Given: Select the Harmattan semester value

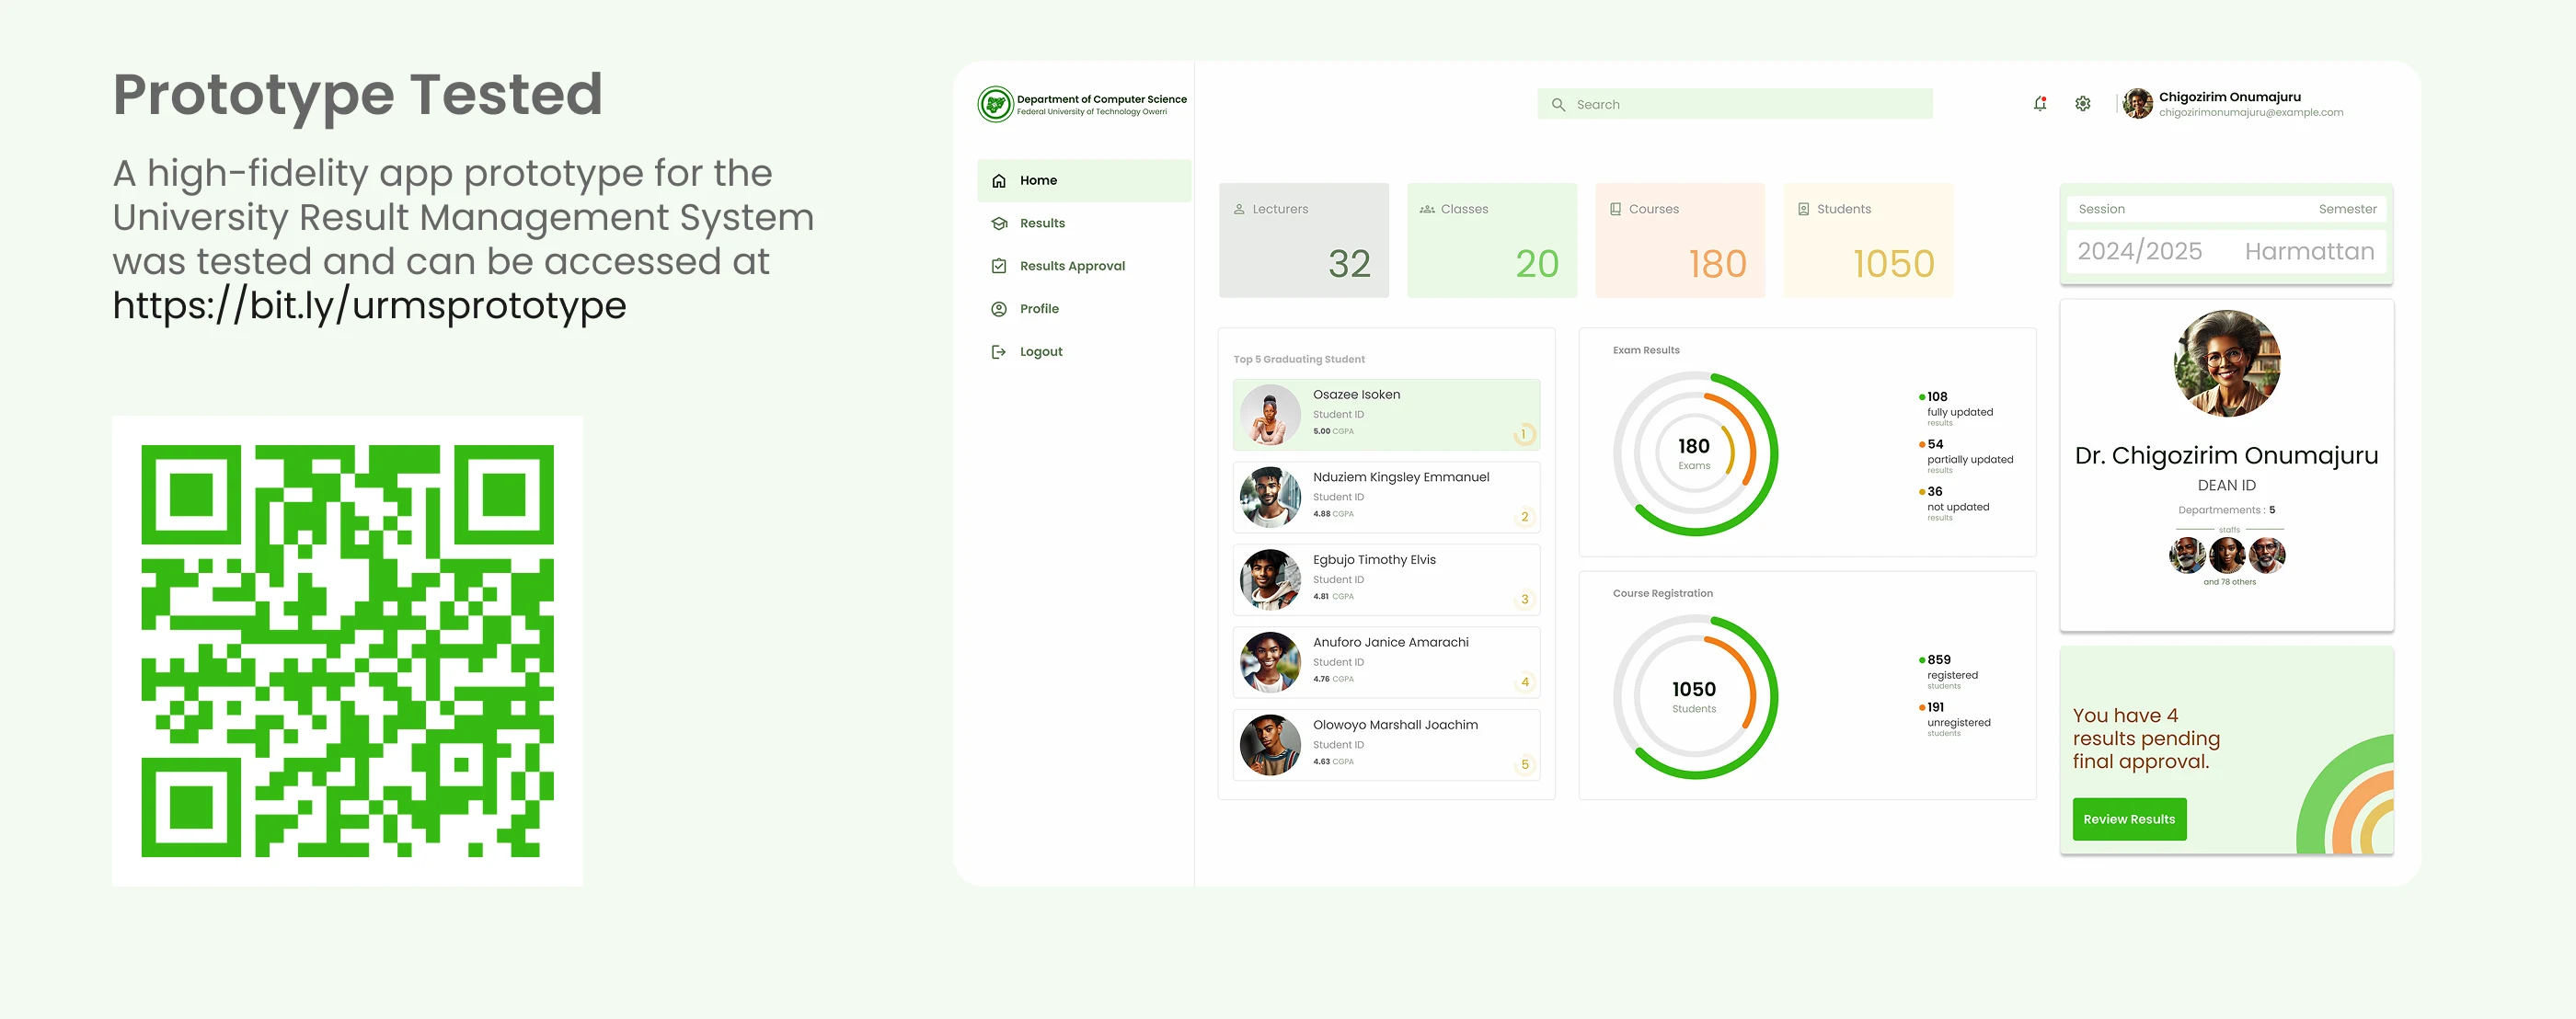Looking at the screenshot, I should (x=2308, y=252).
